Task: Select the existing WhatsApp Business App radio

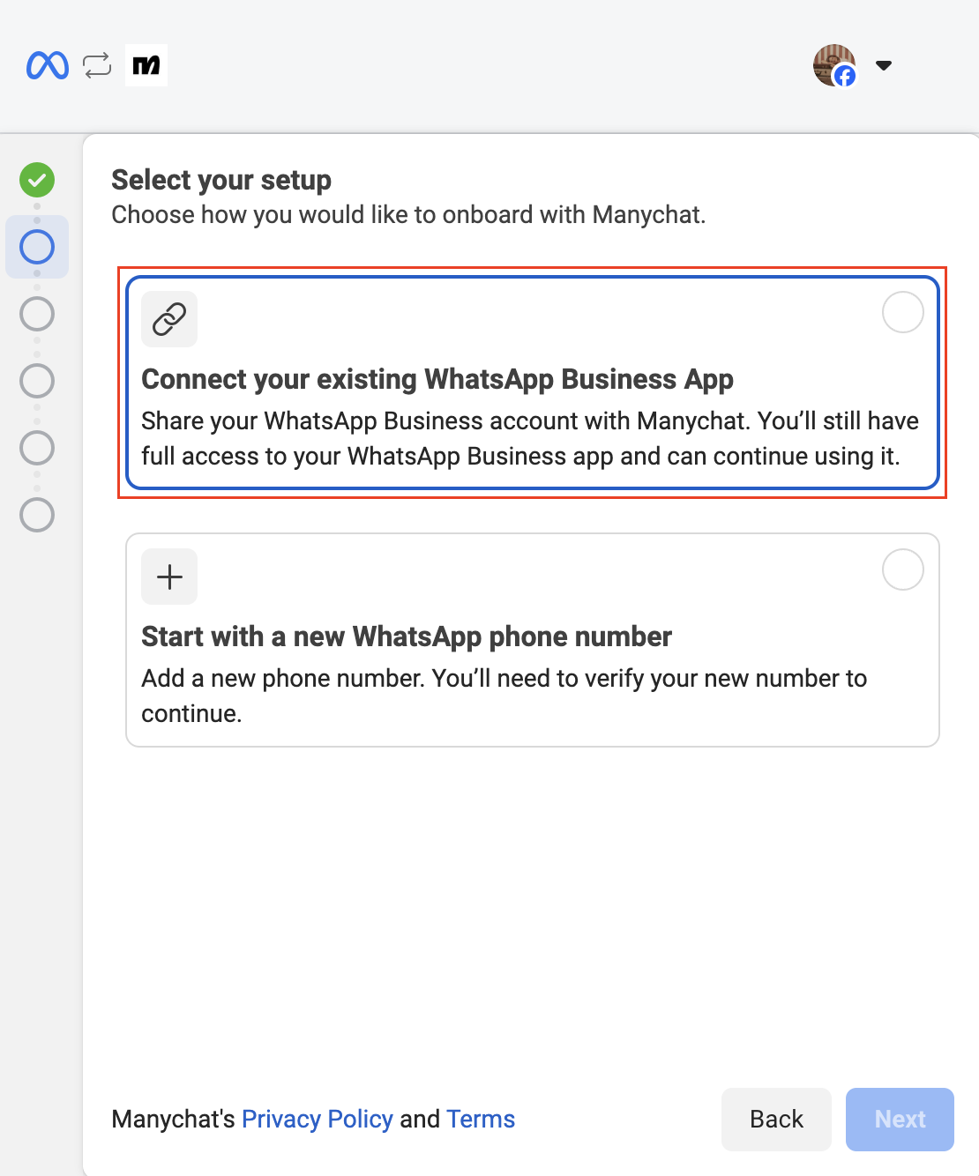Action: [902, 312]
